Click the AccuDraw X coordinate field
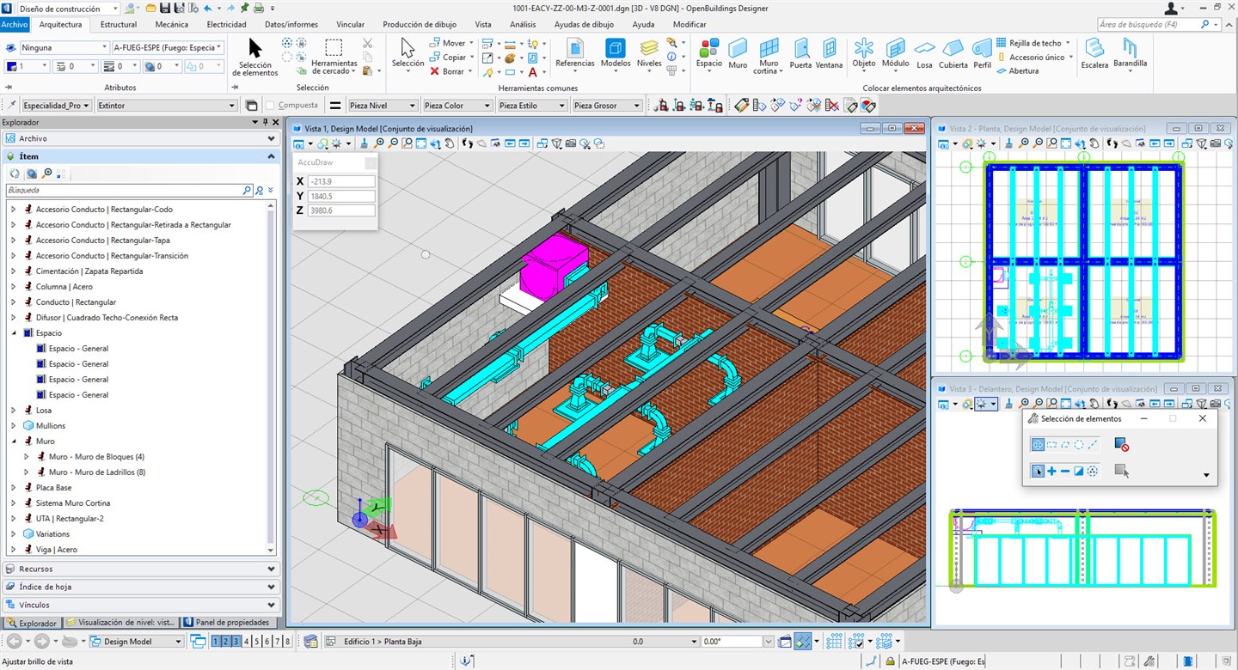Viewport: 1238px width, 670px height. pos(340,181)
